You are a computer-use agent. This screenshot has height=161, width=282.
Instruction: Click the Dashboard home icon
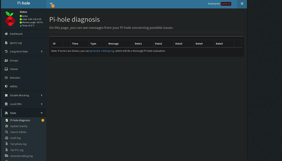(6, 34)
